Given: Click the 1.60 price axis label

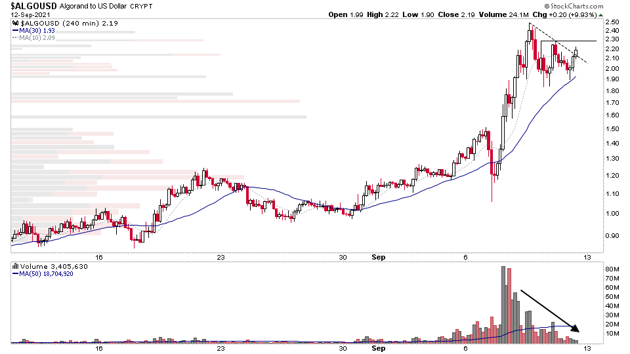Looking at the screenshot, I should tap(612, 115).
